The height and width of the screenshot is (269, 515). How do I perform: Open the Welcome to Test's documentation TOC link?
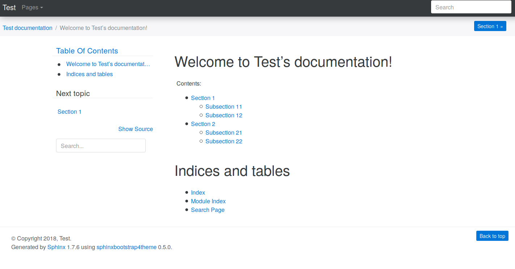[108, 64]
